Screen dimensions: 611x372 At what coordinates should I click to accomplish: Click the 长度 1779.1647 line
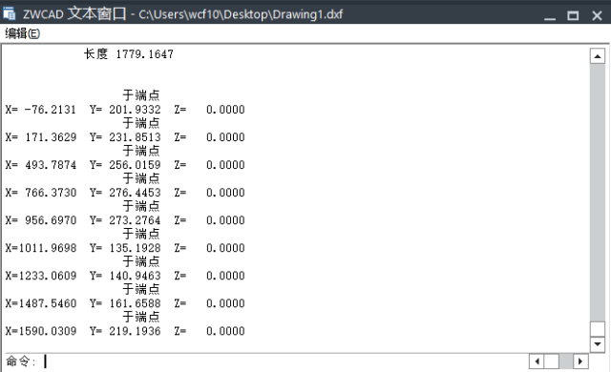tap(129, 54)
